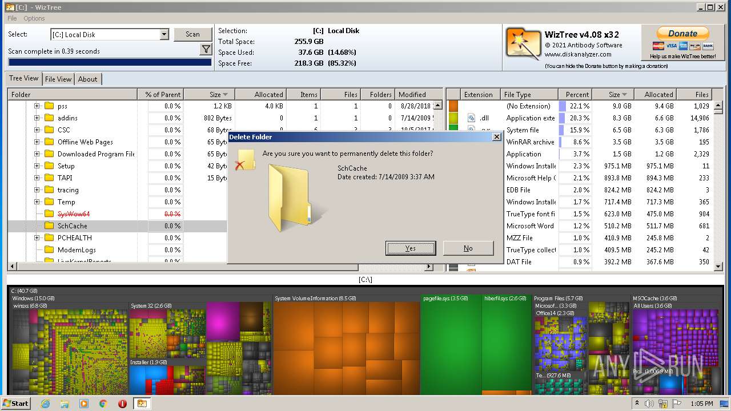The height and width of the screenshot is (411, 731).
Task: Open Windows Media Player taskbar icon
Action: 84,404
